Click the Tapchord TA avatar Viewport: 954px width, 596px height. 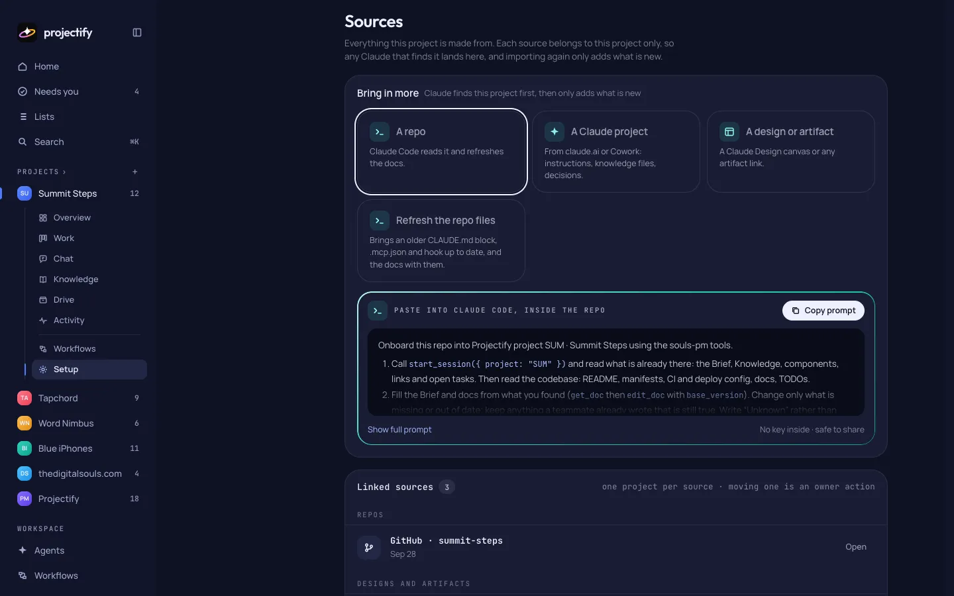click(25, 398)
